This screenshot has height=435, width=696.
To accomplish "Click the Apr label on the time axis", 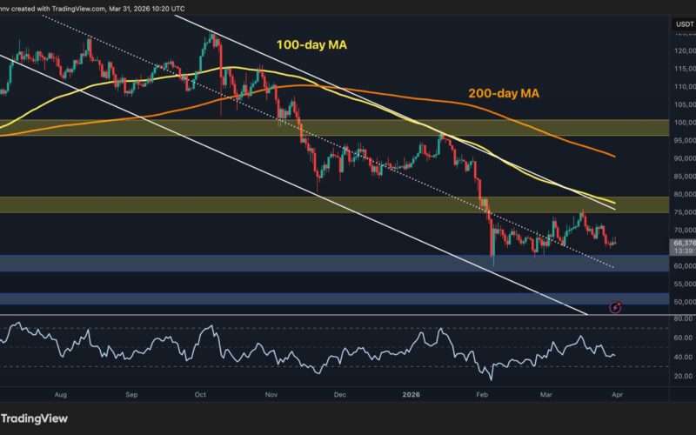I will tap(616, 393).
